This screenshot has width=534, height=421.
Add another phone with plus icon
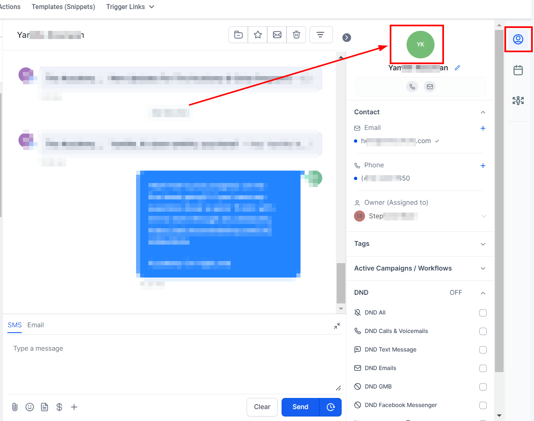coord(483,166)
